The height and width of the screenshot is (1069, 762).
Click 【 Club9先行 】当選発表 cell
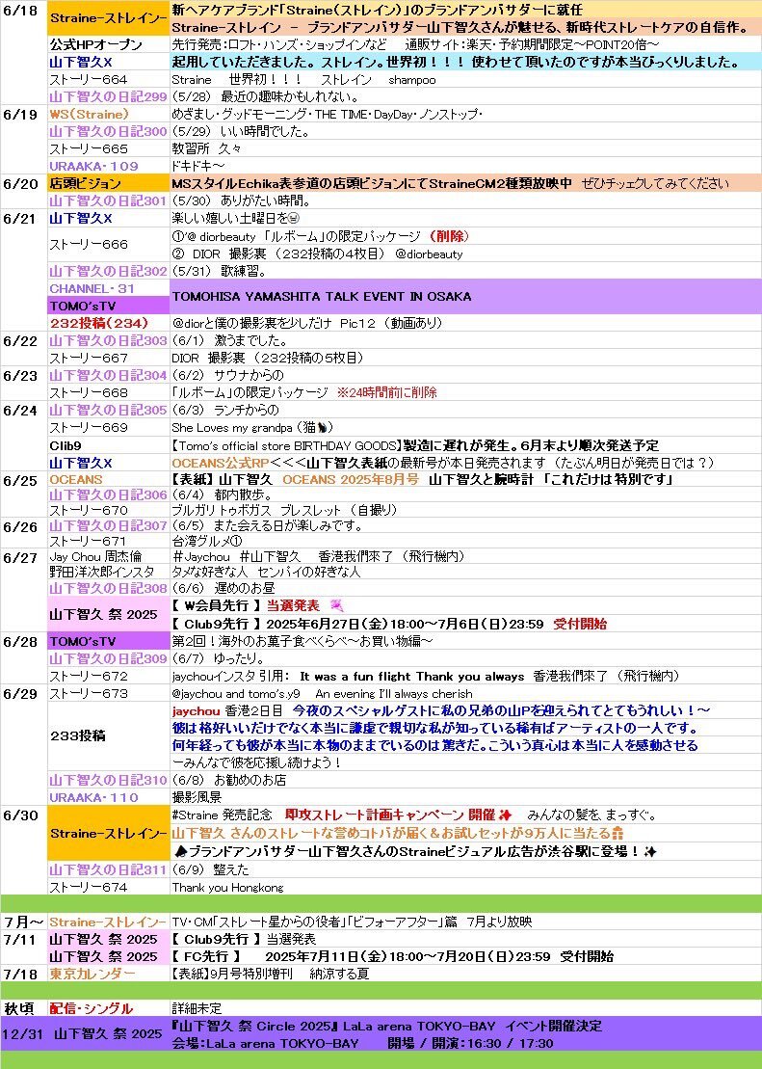coord(465,940)
